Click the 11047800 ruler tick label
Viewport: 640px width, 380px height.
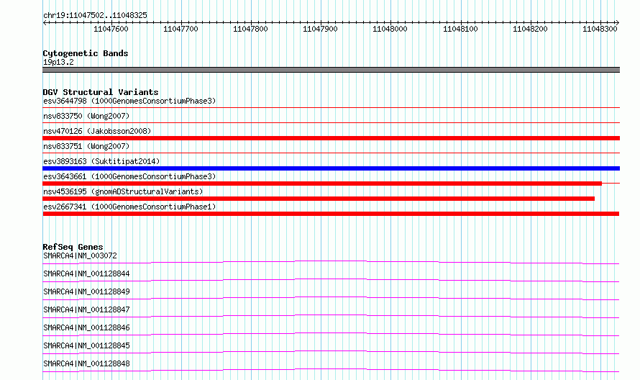[x=251, y=29]
